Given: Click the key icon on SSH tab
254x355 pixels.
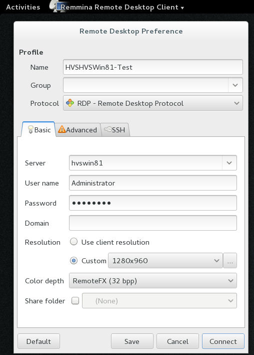Looking at the screenshot, I should (x=108, y=129).
